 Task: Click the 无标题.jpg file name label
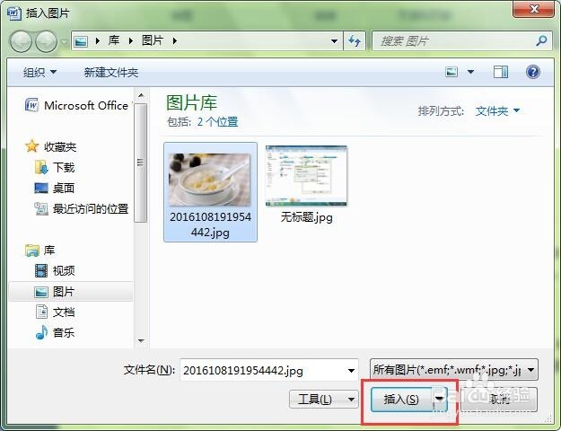click(x=307, y=217)
